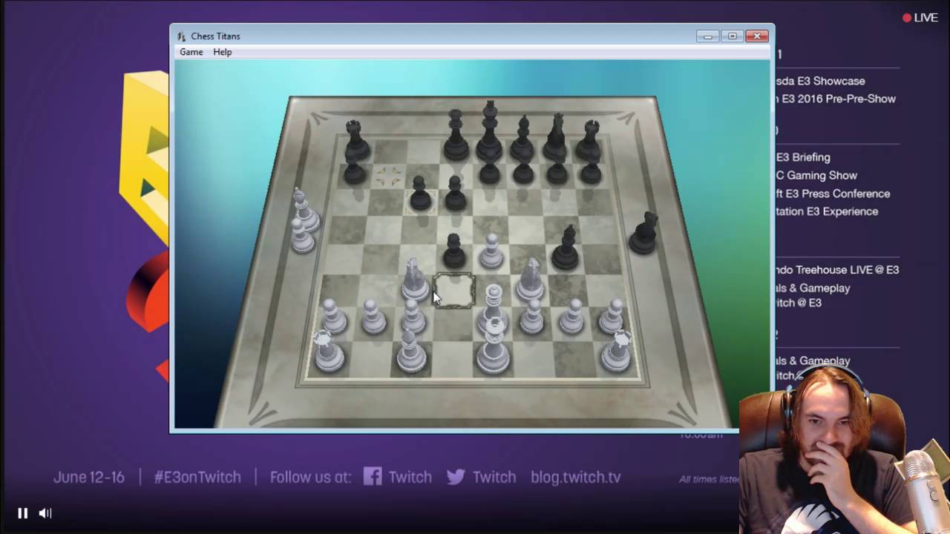This screenshot has height=534, width=950.
Task: Click the black pawn on g7
Action: (557, 171)
